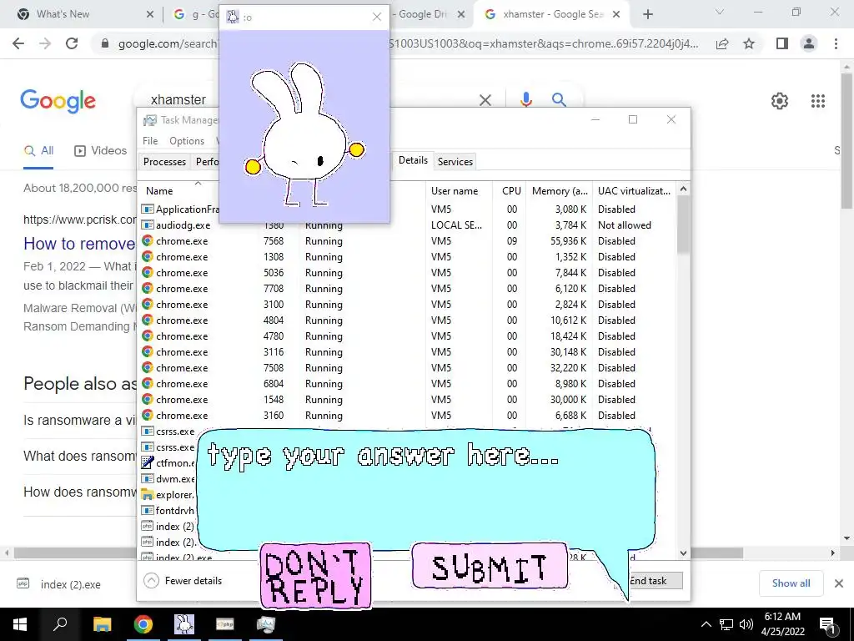Show hidden system tray icons

click(706, 624)
